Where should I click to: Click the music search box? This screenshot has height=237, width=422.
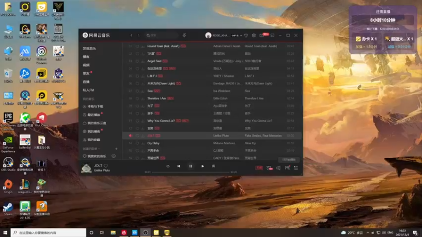161,35
